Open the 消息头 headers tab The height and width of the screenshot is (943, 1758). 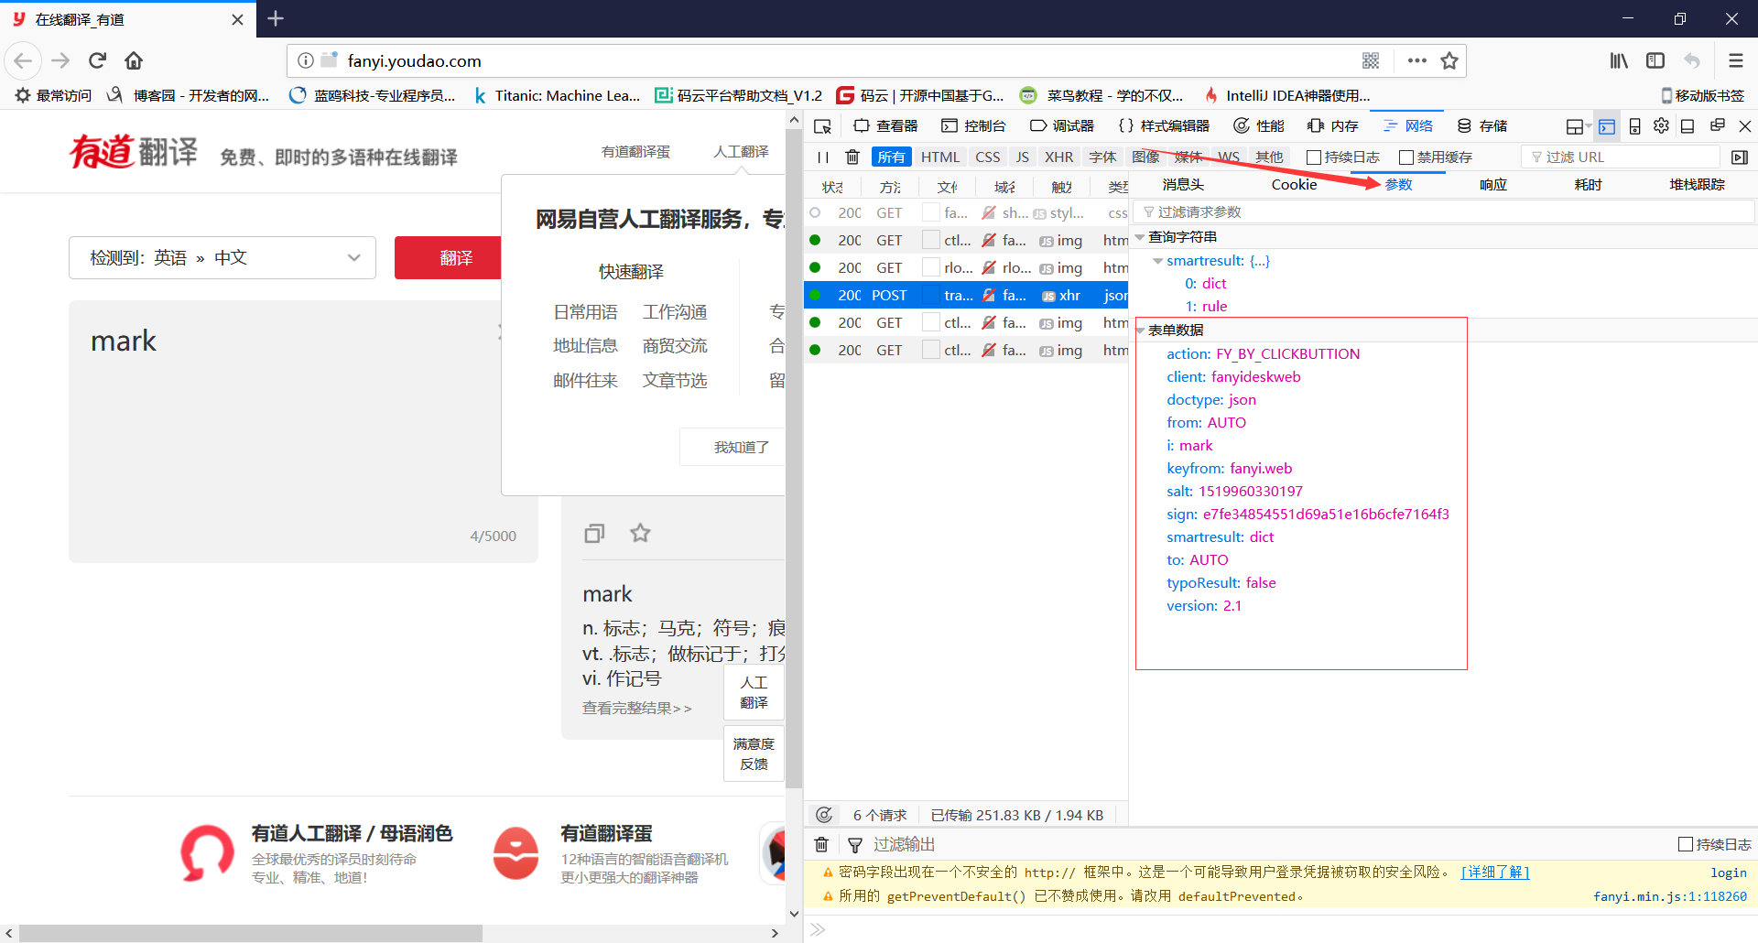(1183, 185)
